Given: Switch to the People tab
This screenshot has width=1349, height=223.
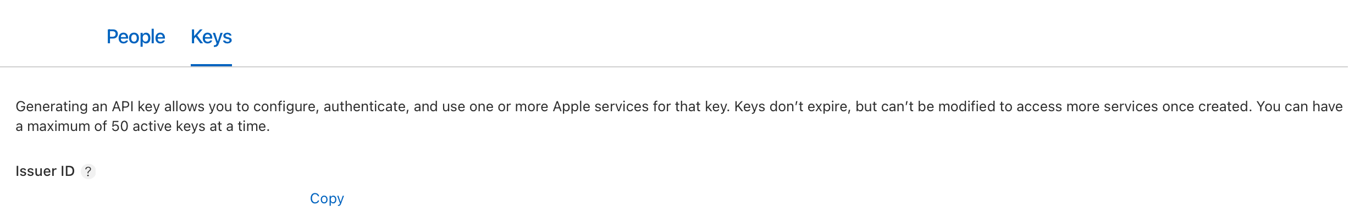Looking at the screenshot, I should [x=135, y=37].
